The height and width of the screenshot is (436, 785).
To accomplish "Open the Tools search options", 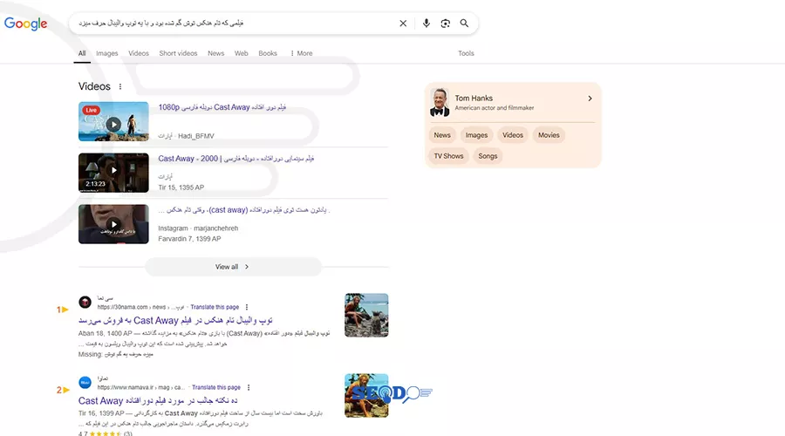I will [x=466, y=53].
